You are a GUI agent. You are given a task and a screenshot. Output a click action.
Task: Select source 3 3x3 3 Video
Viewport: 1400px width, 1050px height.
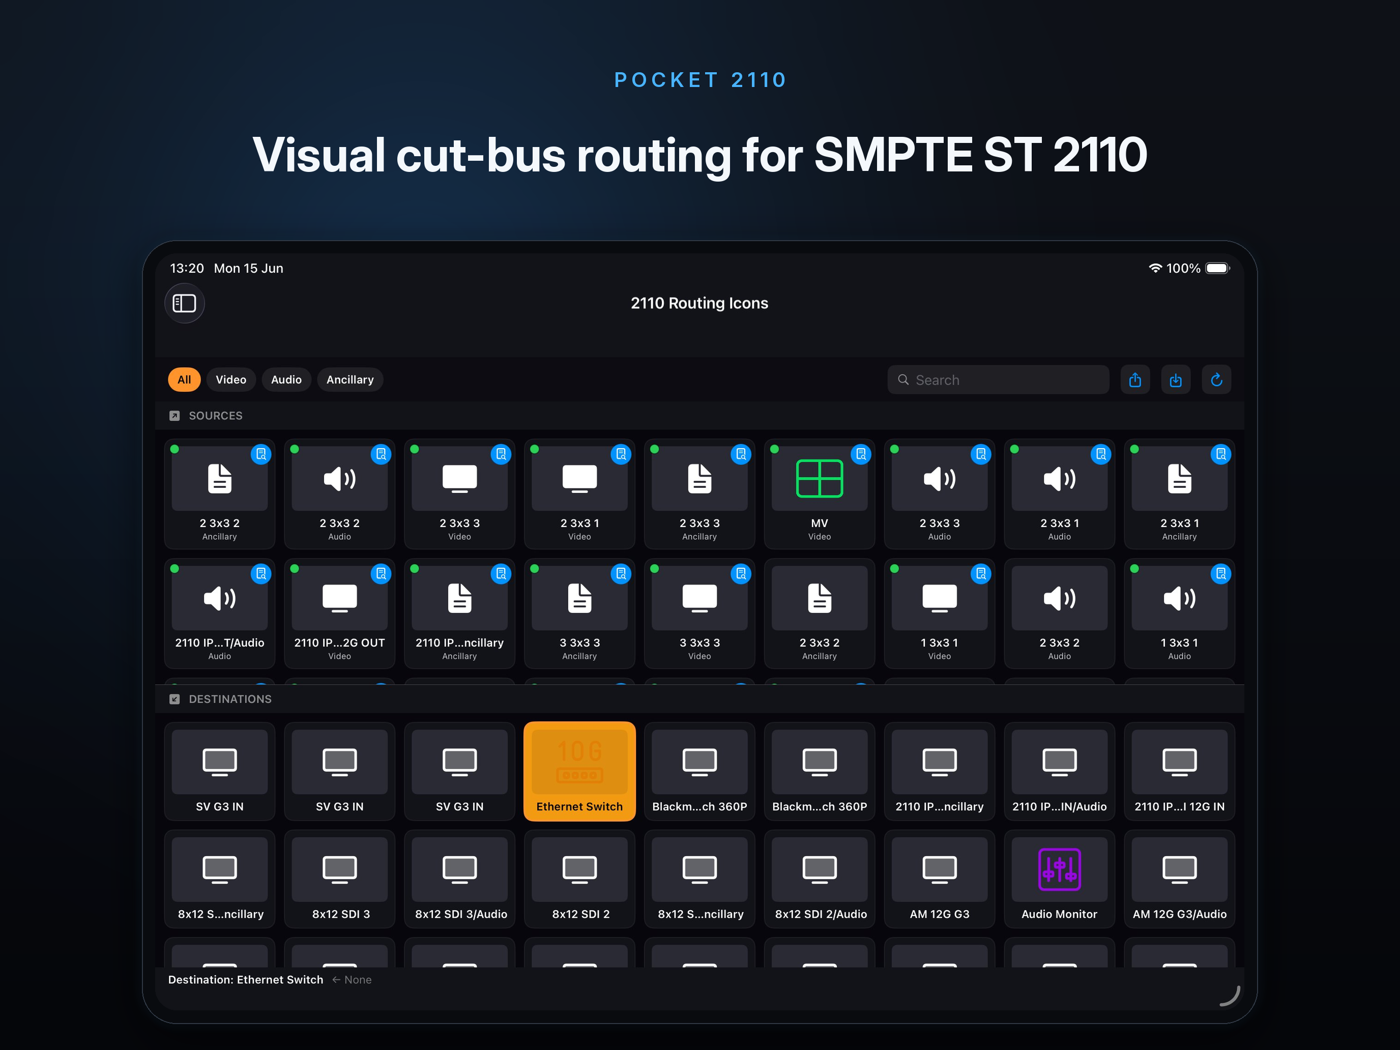[x=699, y=614]
